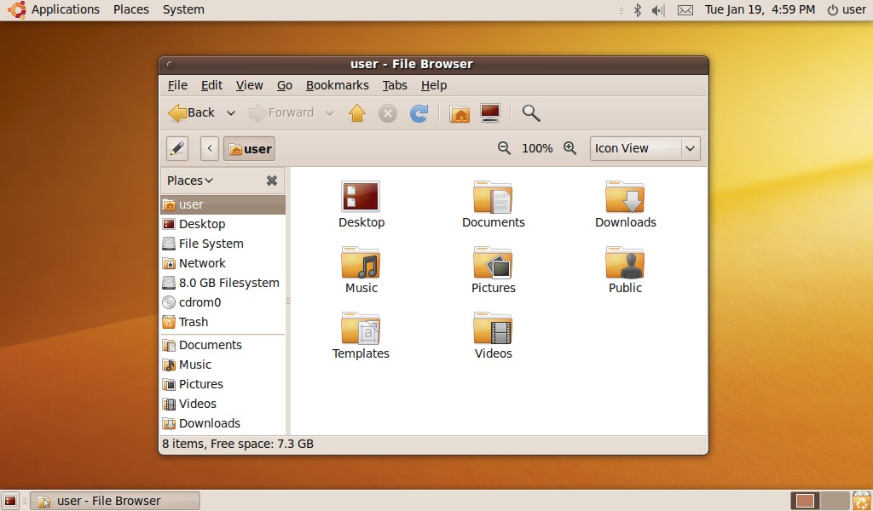This screenshot has width=873, height=511.
Task: Select the Desktop folder icon in main view
Action: click(361, 196)
